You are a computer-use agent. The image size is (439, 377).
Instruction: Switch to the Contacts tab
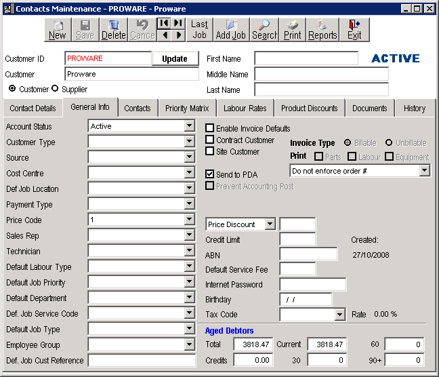click(138, 108)
